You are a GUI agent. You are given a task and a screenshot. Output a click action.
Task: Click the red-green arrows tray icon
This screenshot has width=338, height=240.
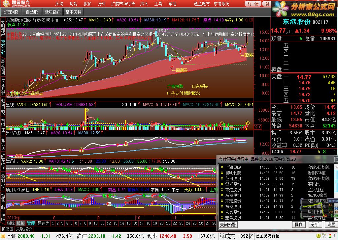coord(330,236)
